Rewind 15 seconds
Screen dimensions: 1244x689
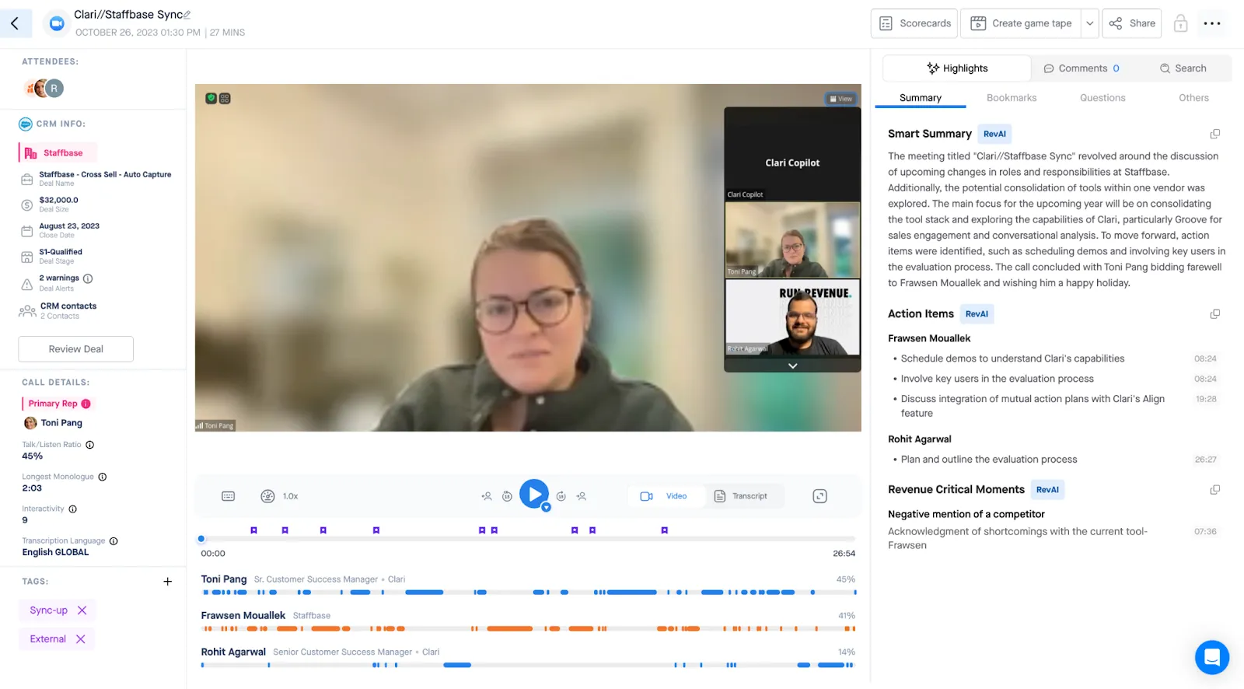coord(507,496)
